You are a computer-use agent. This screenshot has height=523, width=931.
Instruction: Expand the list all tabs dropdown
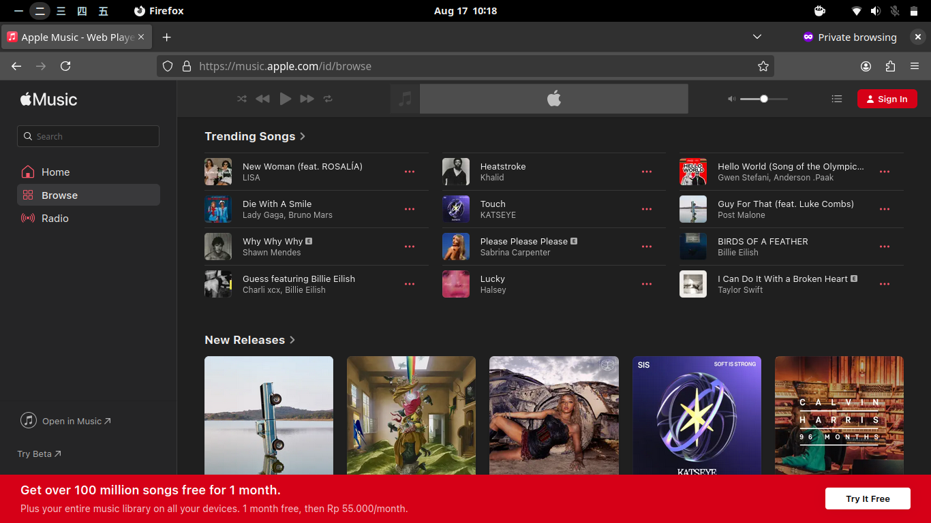point(757,37)
